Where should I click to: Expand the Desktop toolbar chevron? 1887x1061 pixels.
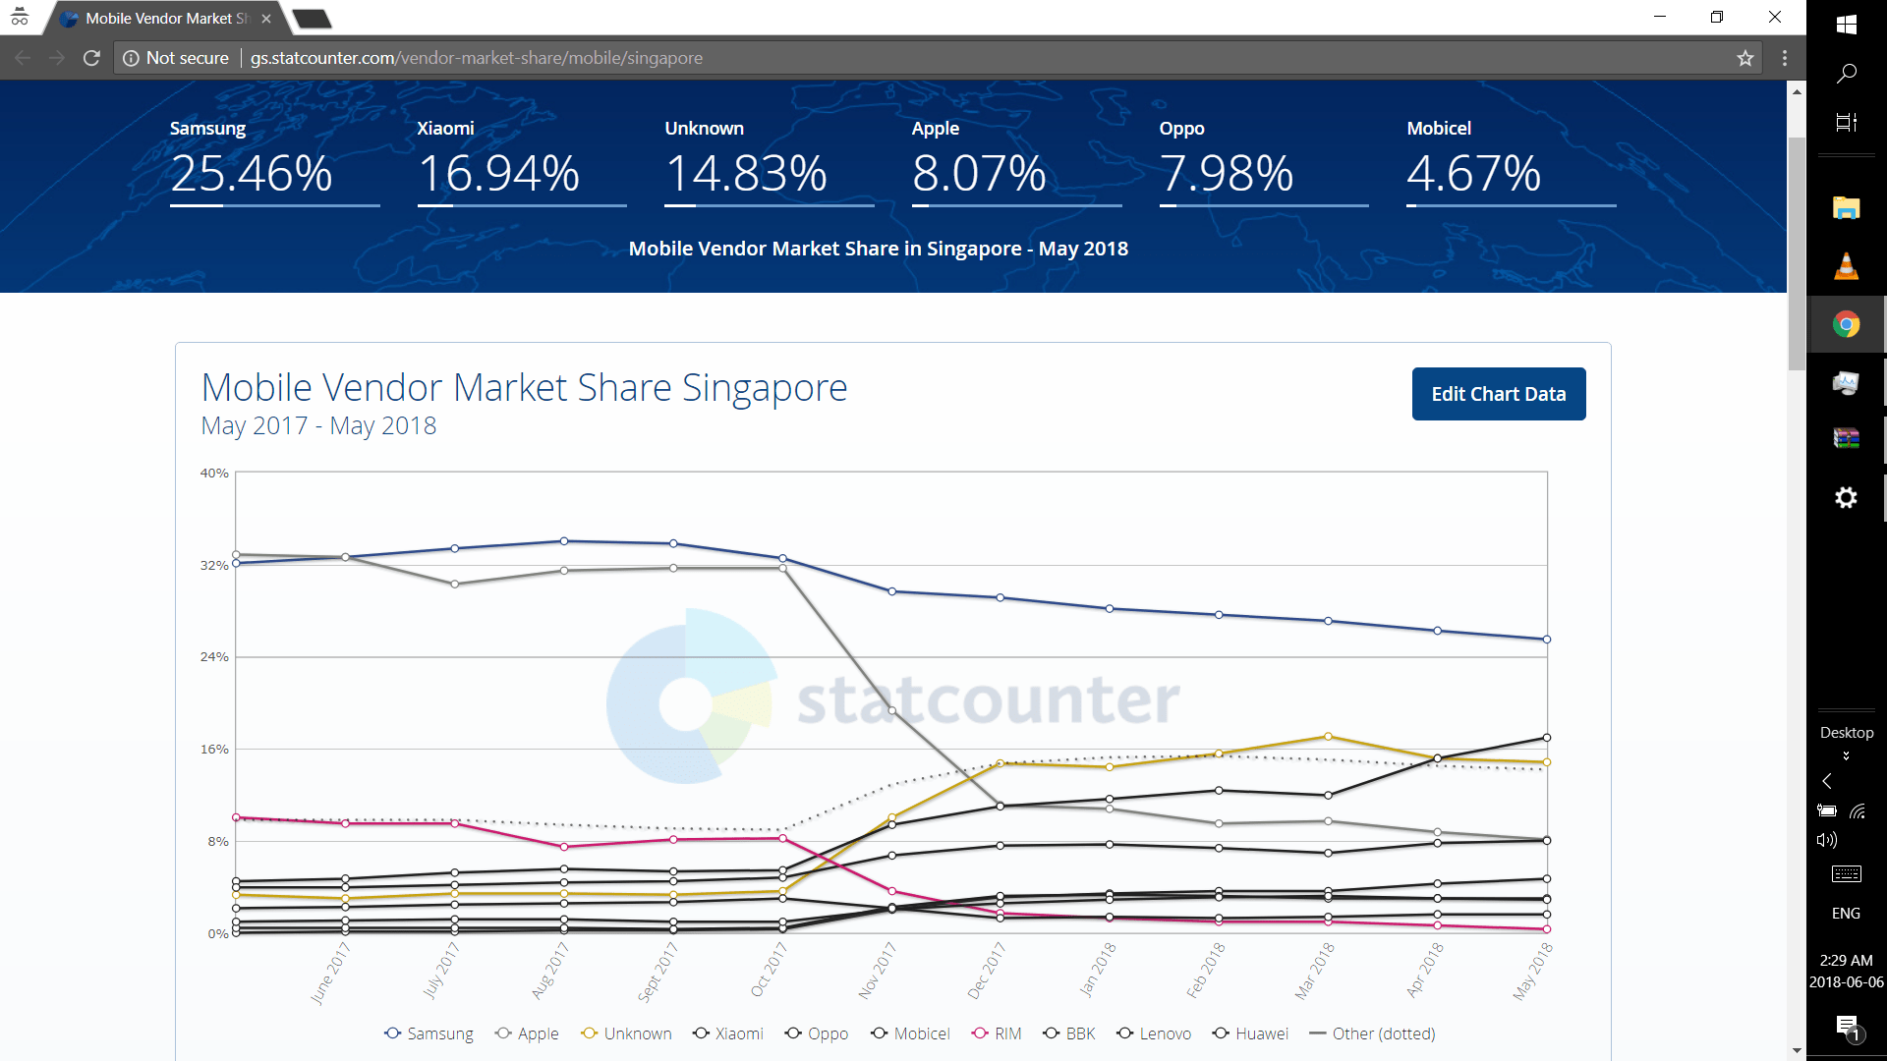click(x=1847, y=755)
